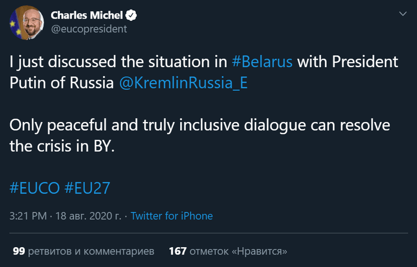This screenshot has width=417, height=267.
Task: Open the @eucopresident handle link
Action: pyautogui.click(x=89, y=29)
